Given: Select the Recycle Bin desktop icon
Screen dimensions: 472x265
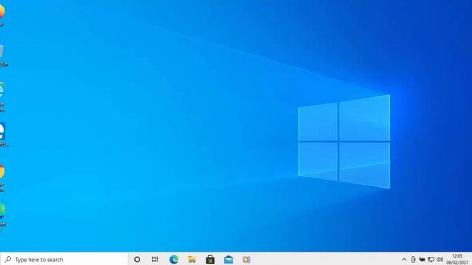Looking at the screenshot, I should pos(3,55).
